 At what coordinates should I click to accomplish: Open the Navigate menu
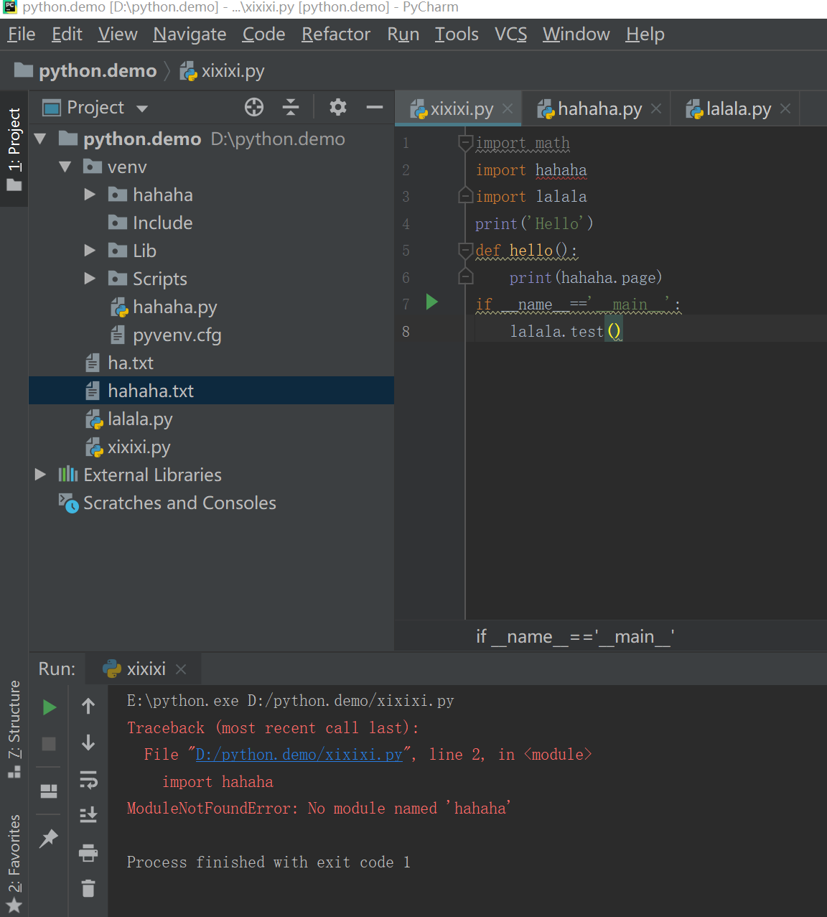190,34
